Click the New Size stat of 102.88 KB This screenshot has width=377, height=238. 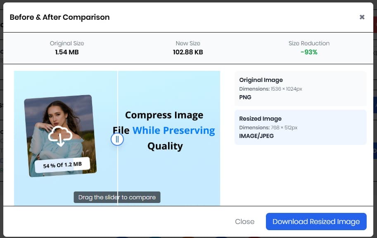click(188, 52)
